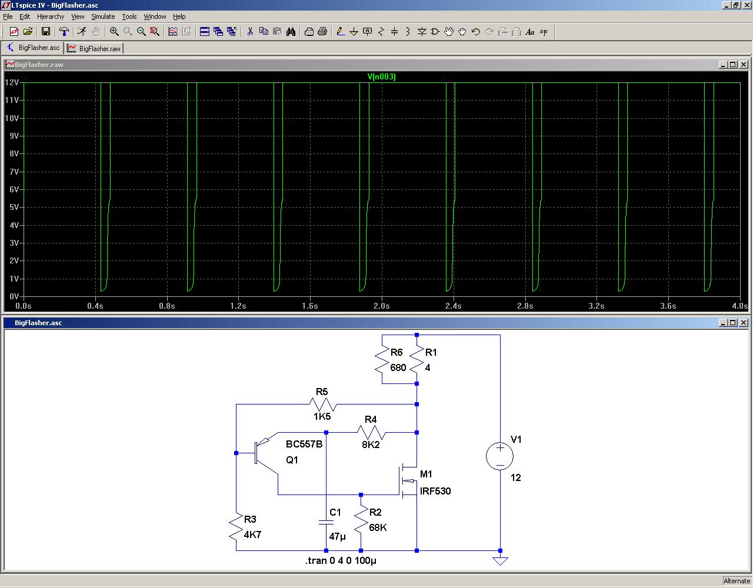
Task: Pick the Capacitor component tool
Action: tap(395, 32)
